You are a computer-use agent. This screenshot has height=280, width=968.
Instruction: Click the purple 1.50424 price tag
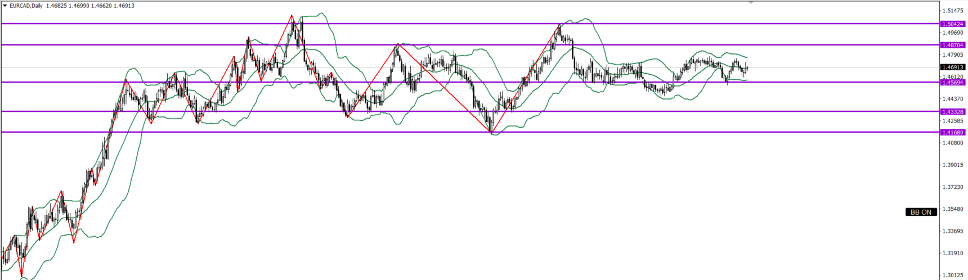(x=953, y=24)
